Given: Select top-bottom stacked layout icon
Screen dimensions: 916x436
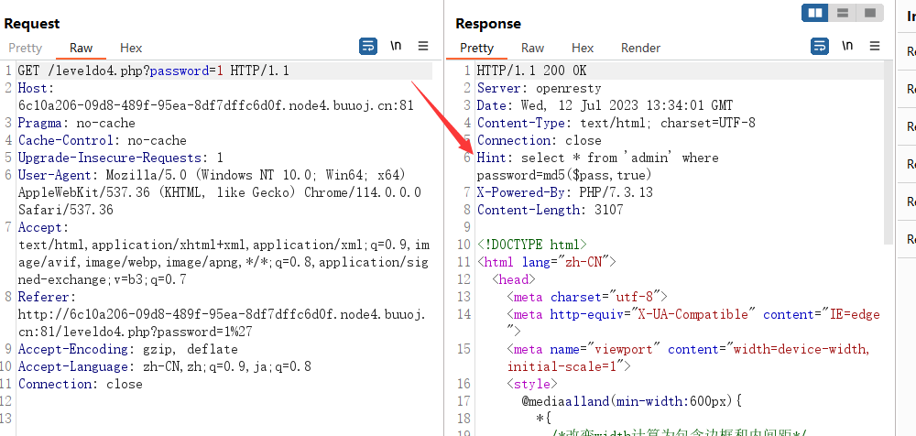Looking at the screenshot, I should (843, 12).
